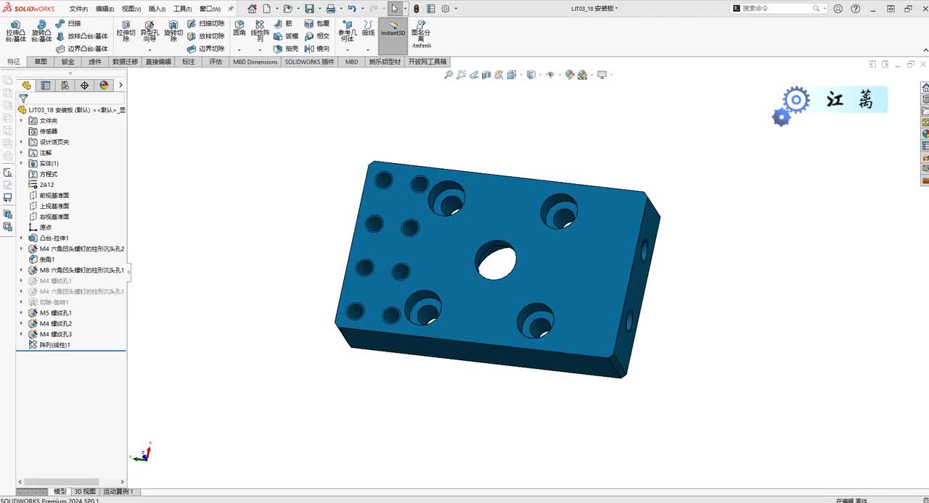This screenshot has height=503, width=929.
Task: Click the Print icon
Action: pos(330,9)
